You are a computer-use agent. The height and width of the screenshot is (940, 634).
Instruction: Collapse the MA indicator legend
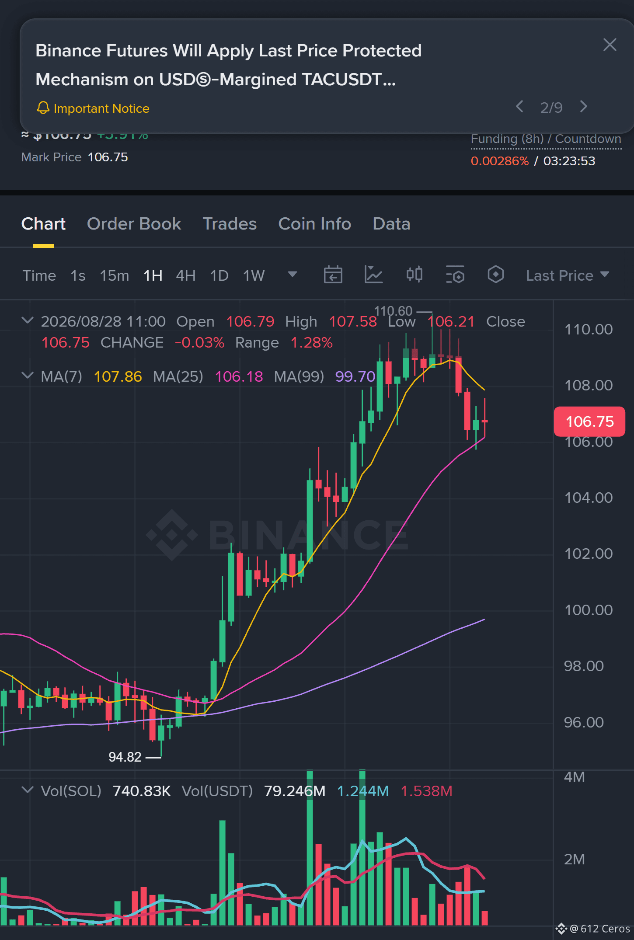28,376
